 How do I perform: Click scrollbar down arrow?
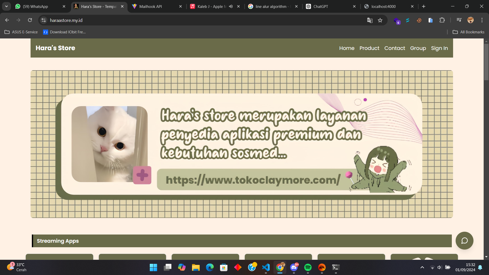(486, 257)
